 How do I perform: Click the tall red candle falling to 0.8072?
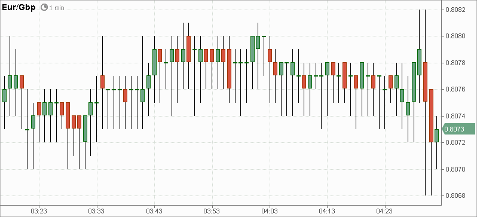coord(431,115)
